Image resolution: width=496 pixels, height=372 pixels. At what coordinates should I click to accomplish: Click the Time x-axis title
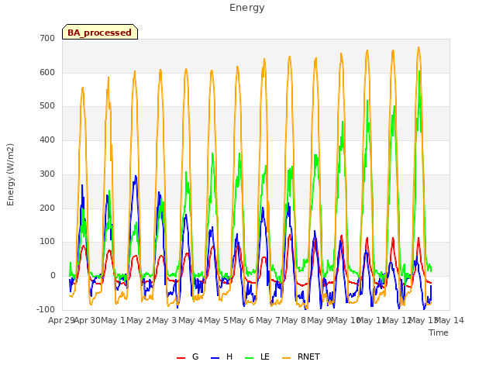tap(439, 332)
